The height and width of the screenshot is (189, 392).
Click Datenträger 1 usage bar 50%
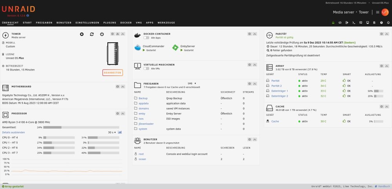379,91
